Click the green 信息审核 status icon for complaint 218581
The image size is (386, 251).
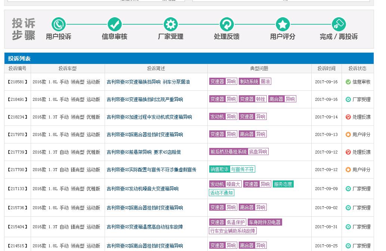click(x=349, y=82)
